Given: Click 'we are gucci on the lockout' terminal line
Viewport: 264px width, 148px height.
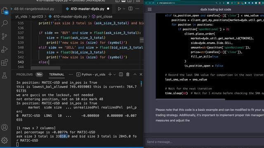Looking at the screenshot, I should coord(55,95).
